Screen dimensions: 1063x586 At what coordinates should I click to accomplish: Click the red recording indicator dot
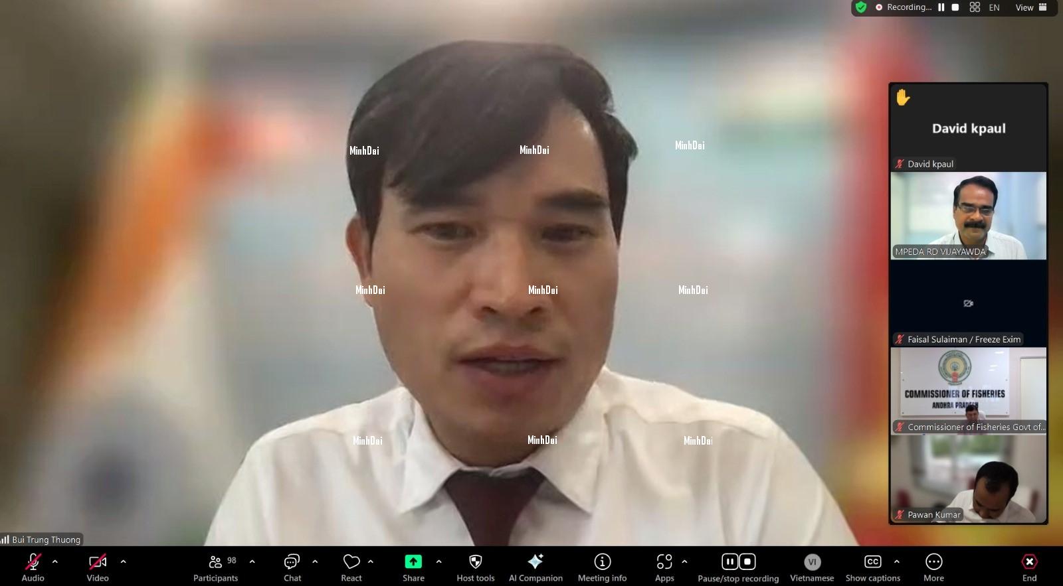point(879,7)
